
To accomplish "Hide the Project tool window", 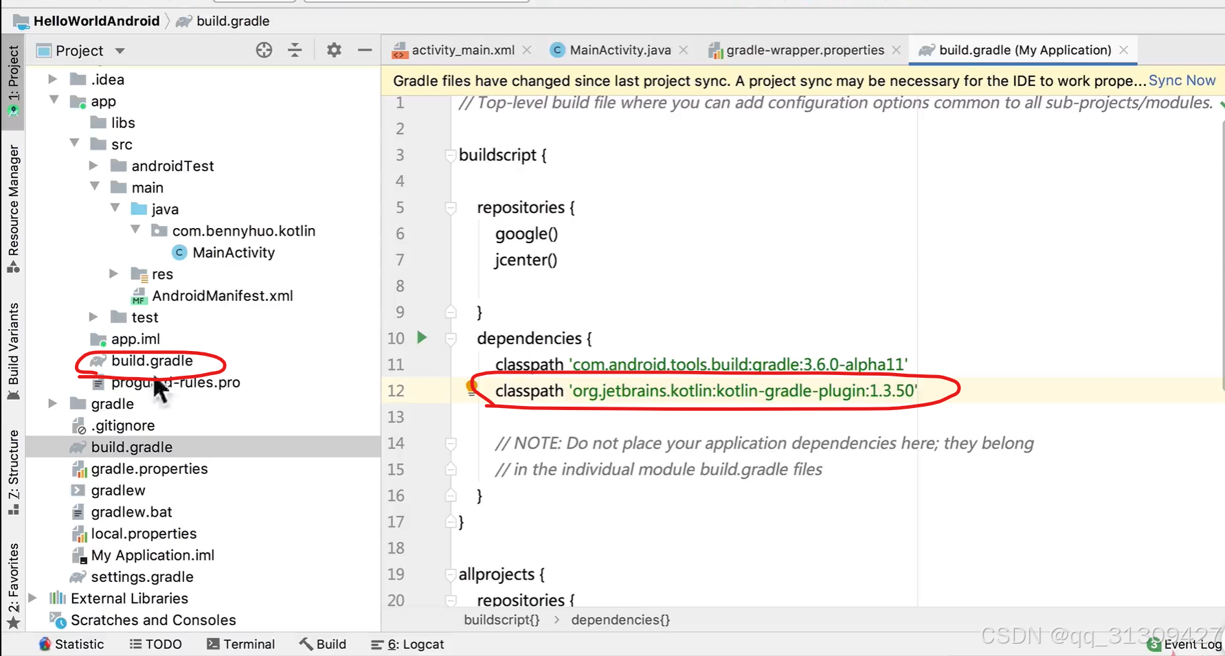I will click(x=365, y=49).
